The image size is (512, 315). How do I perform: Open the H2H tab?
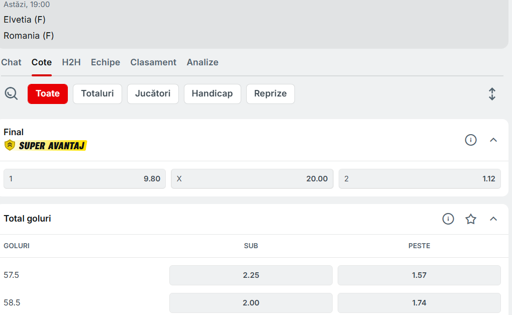coord(71,62)
